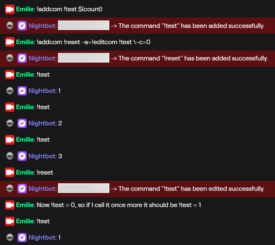Click moderator badge on "edited successfully" message
The height and width of the screenshot is (245, 275).
(10, 189)
